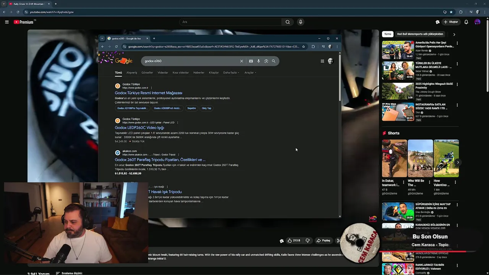Expand Araçlar tools dropdown
Screen dimensions: 489x275
point(250,73)
